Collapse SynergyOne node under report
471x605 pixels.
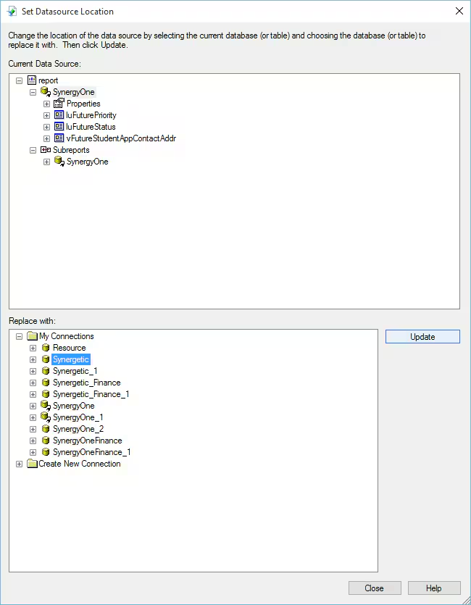click(33, 92)
